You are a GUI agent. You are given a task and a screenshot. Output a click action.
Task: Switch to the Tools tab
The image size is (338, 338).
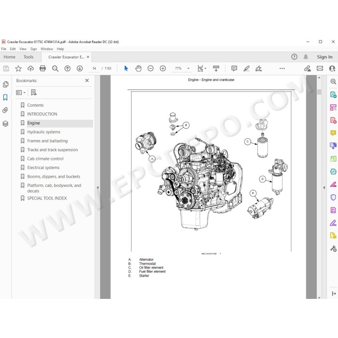click(28, 57)
